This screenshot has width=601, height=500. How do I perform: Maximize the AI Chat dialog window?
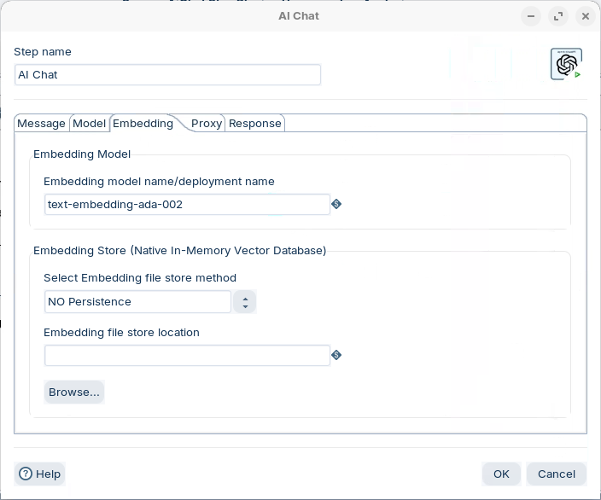pyautogui.click(x=557, y=16)
